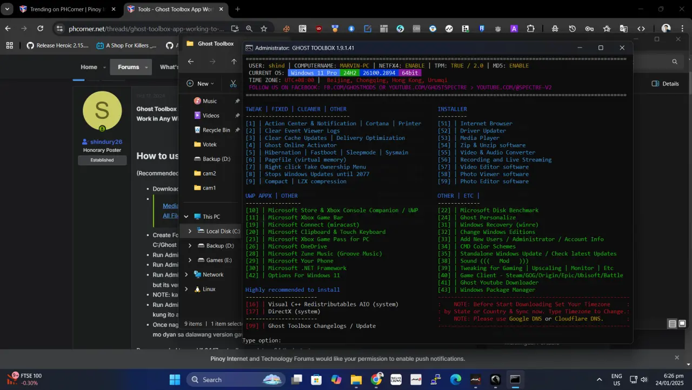Open Microsoft Store from taskbar
The width and height of the screenshot is (692, 390).
tap(317, 380)
